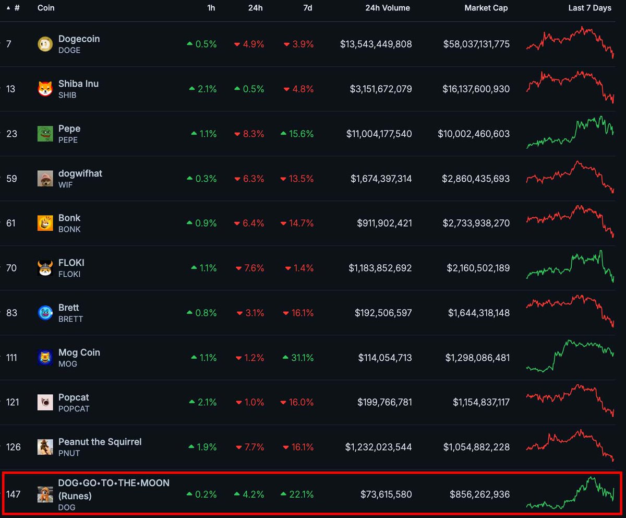Open DOG·GO·TO·THE·MOON coin page

[x=114, y=483]
